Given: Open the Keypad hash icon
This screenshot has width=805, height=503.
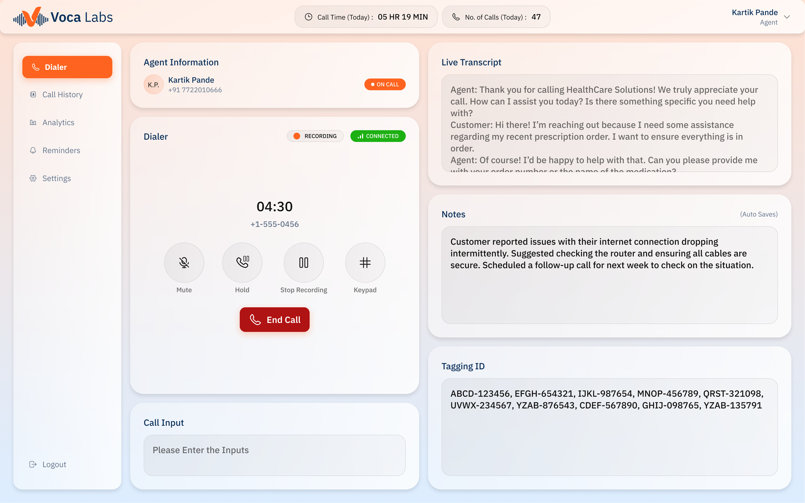Looking at the screenshot, I should [365, 262].
